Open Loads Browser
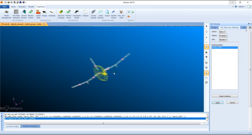The width and height of the screenshot is (252, 135). tap(100, 14)
